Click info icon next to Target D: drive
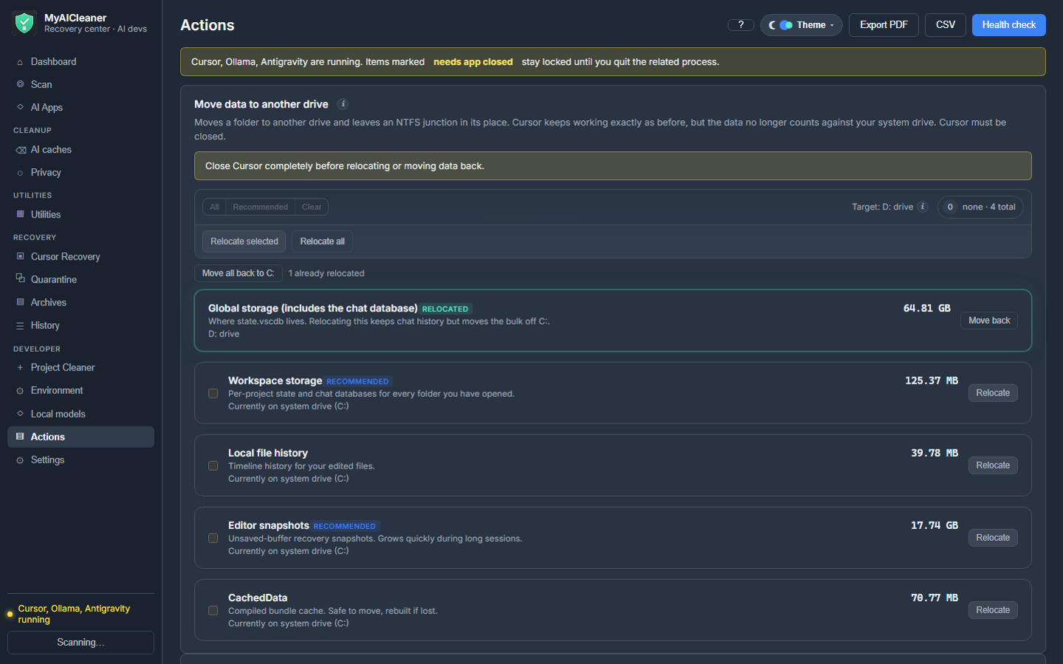Image resolution: width=1063 pixels, height=664 pixels. coord(922,207)
